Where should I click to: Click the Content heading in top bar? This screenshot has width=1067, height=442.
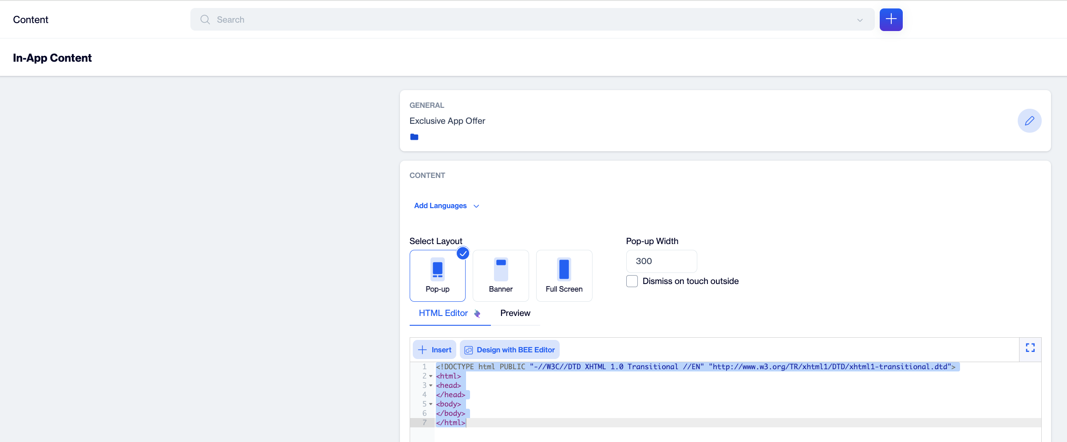coord(31,20)
